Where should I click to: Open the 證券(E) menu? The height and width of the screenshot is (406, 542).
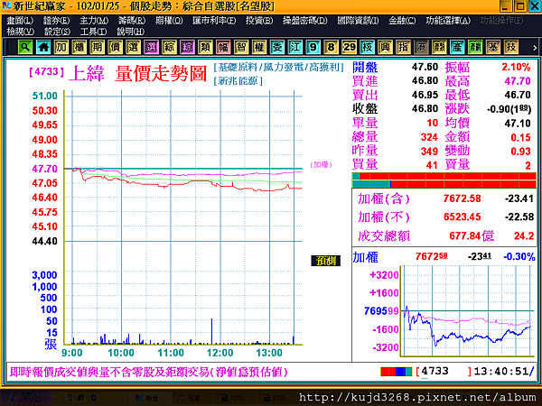click(x=57, y=21)
